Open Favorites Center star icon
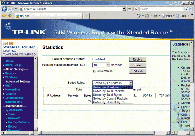Viewport: 195px width, 136px height. (x=4, y=16)
